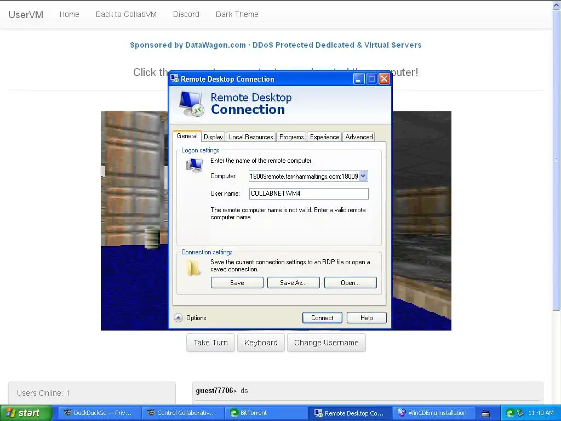
Task: Open the Home link in the UserVM navbar
Action: pyautogui.click(x=70, y=14)
